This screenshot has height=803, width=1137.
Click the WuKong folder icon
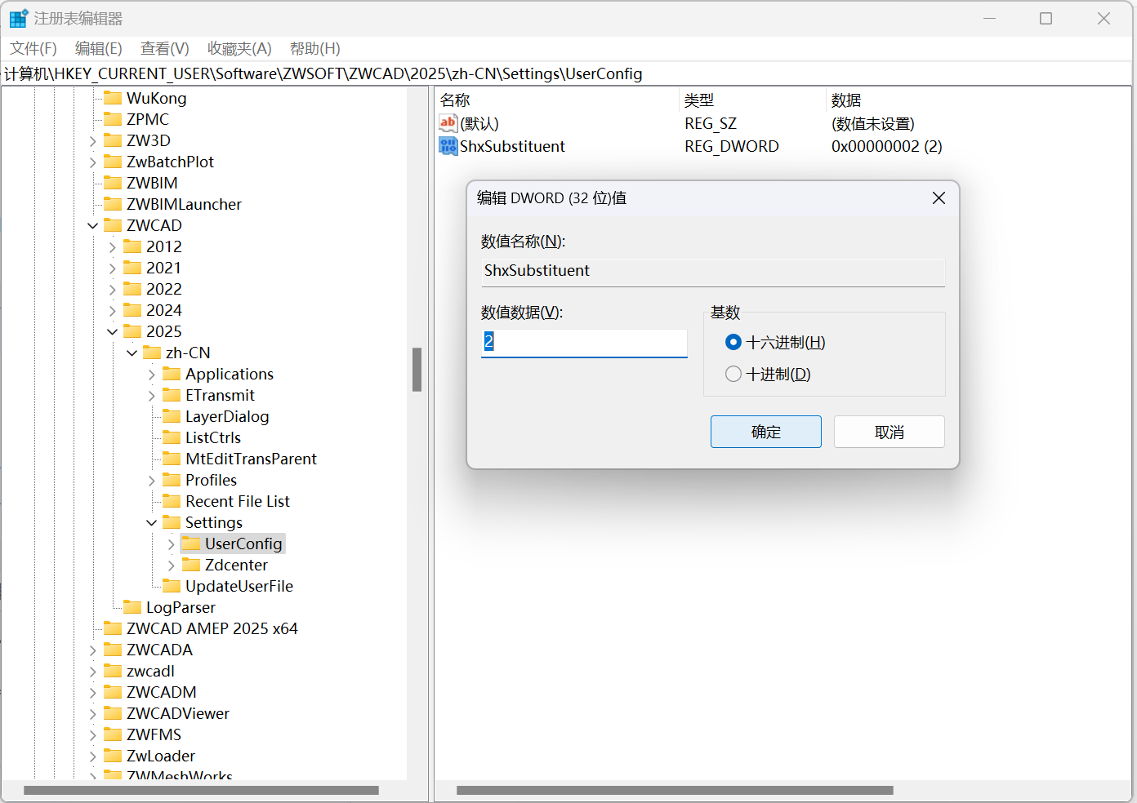(x=113, y=98)
